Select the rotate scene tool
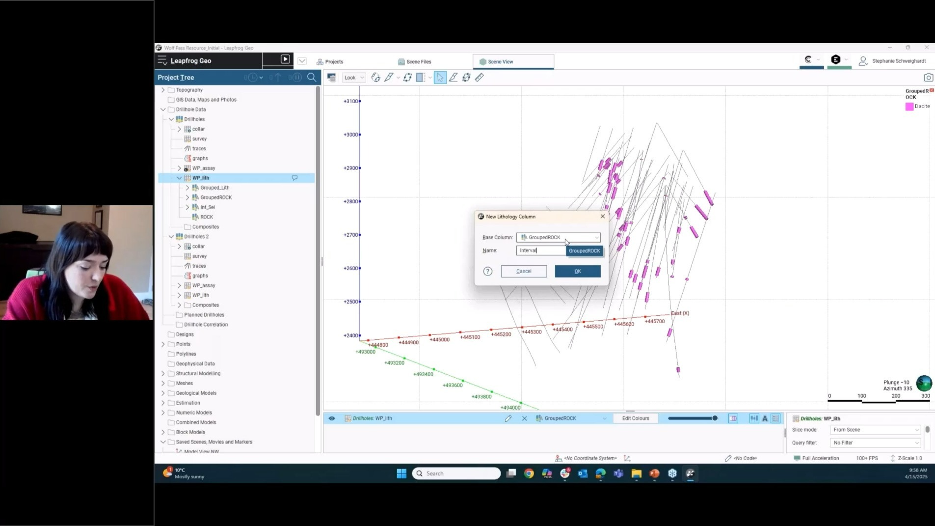The image size is (935, 526). coord(375,78)
